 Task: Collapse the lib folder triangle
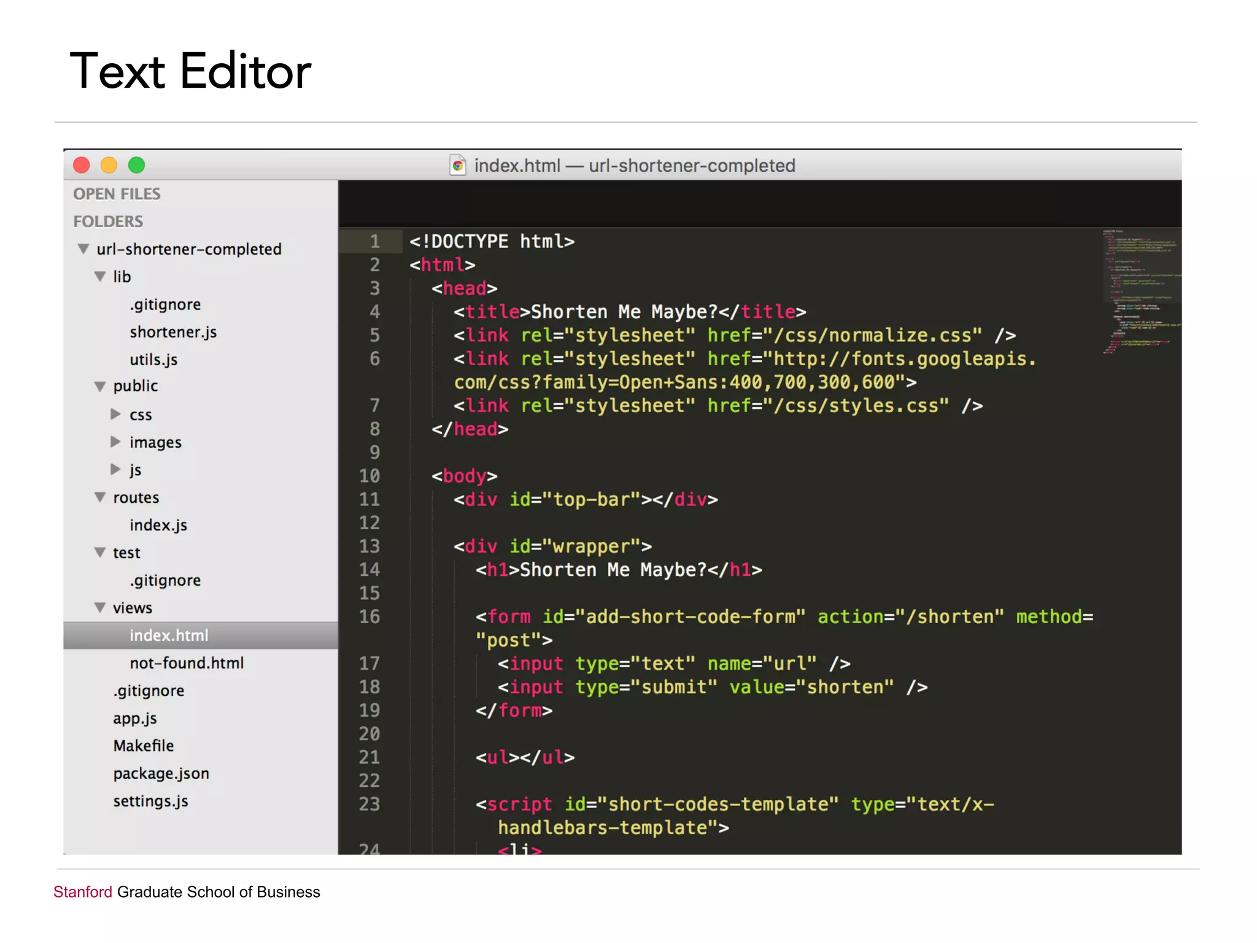coord(100,276)
